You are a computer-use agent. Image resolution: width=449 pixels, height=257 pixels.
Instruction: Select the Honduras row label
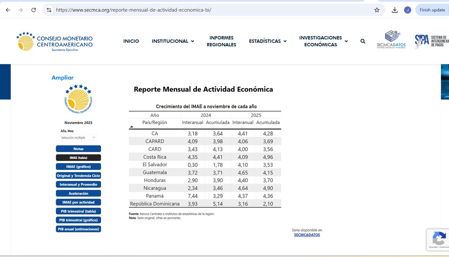pyautogui.click(x=155, y=180)
